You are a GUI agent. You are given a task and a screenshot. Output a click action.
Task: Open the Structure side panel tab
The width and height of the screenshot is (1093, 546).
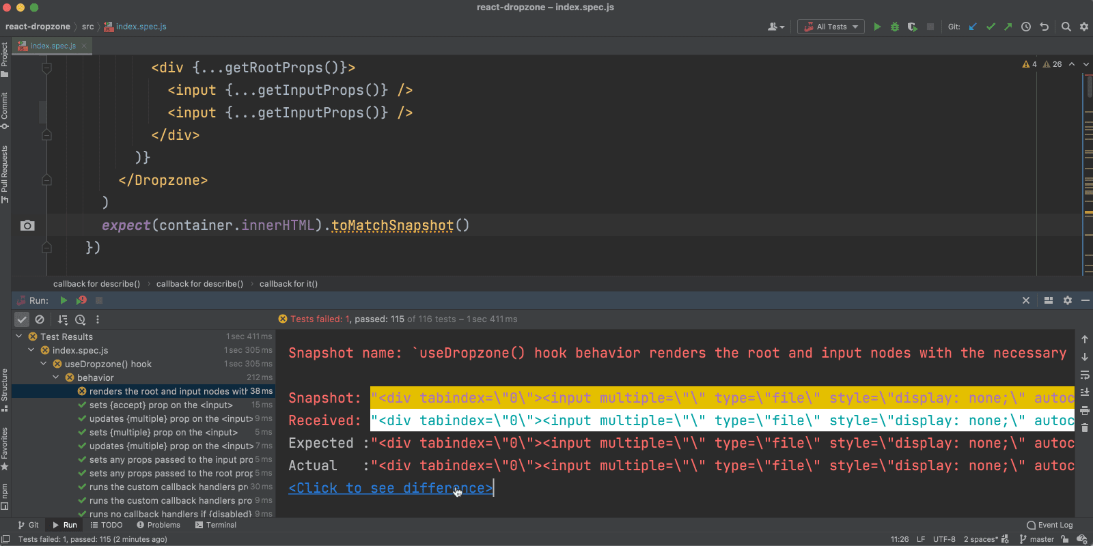5,390
